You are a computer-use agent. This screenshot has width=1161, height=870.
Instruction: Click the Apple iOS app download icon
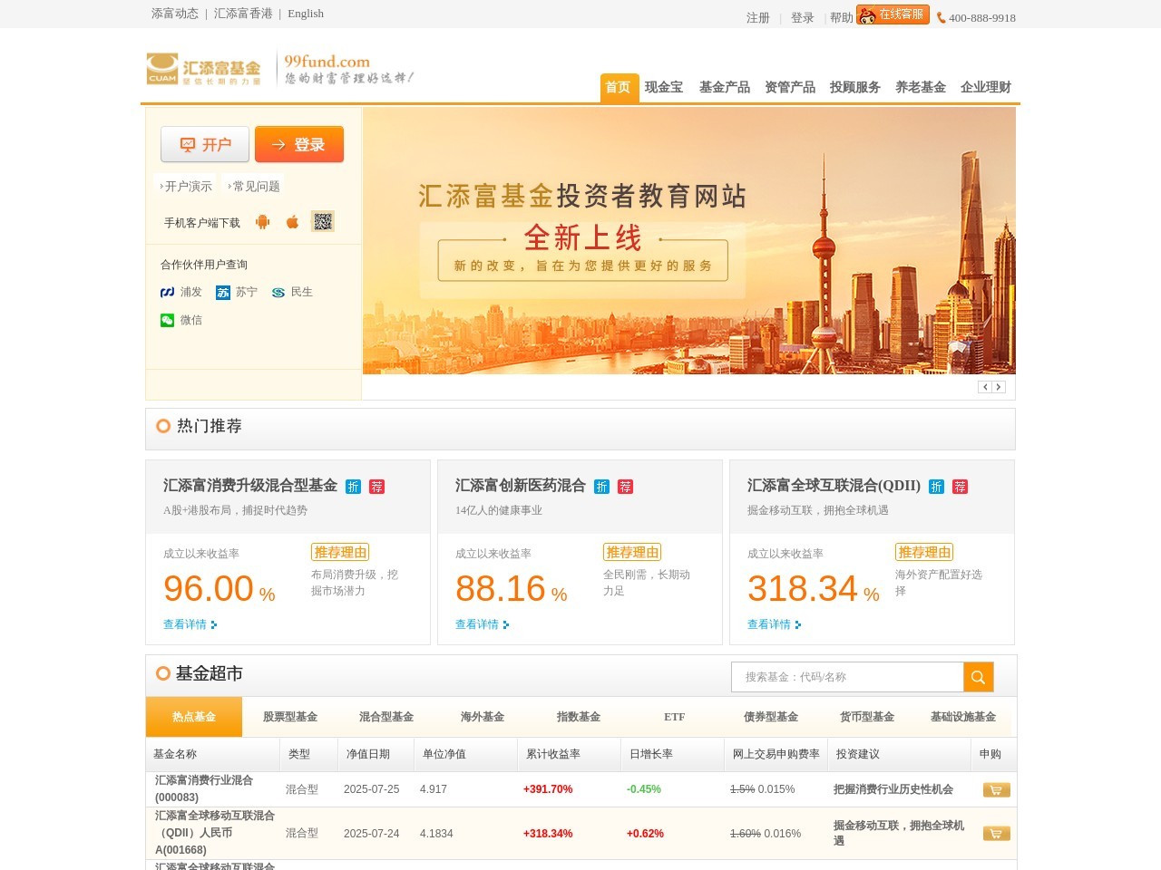[290, 221]
